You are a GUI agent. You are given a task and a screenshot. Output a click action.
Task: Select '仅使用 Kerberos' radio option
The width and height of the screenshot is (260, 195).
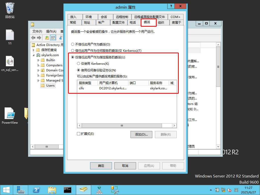[78, 64]
